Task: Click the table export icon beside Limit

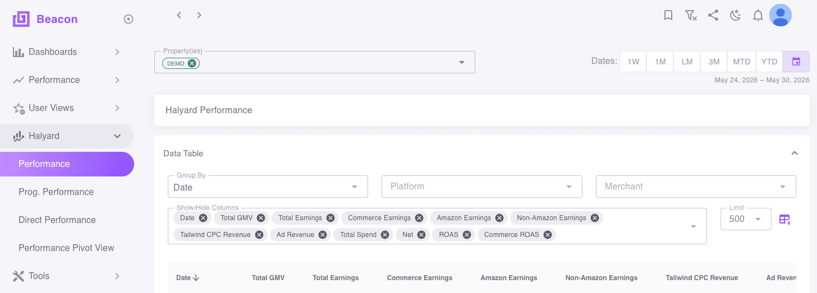Action: 785,219
